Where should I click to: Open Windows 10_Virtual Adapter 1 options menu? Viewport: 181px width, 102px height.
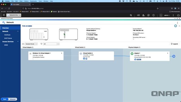(62, 53)
